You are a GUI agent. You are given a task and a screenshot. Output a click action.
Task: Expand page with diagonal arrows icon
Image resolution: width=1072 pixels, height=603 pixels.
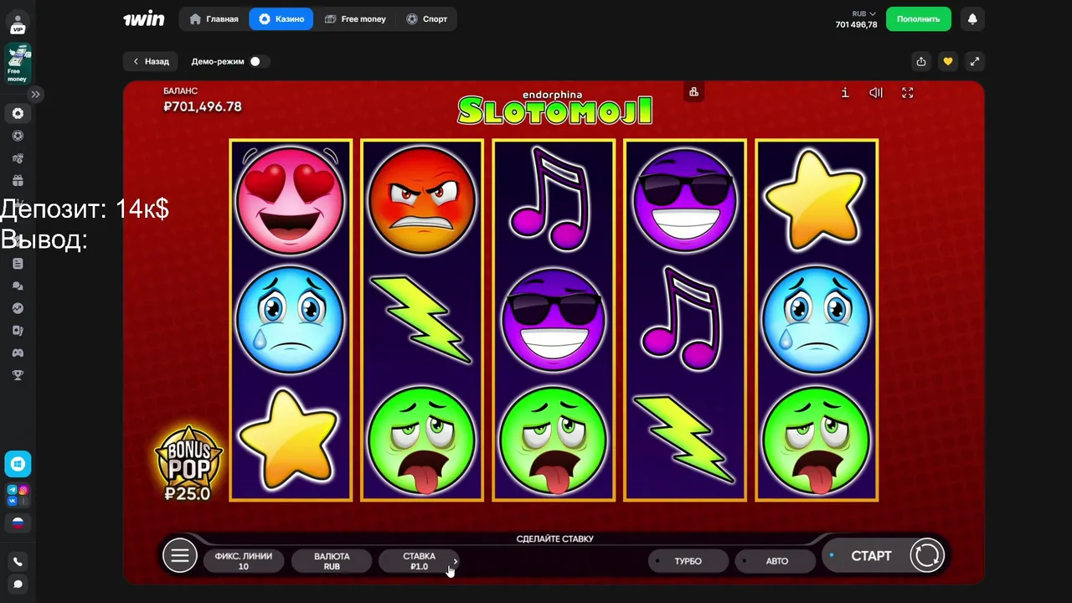click(975, 61)
